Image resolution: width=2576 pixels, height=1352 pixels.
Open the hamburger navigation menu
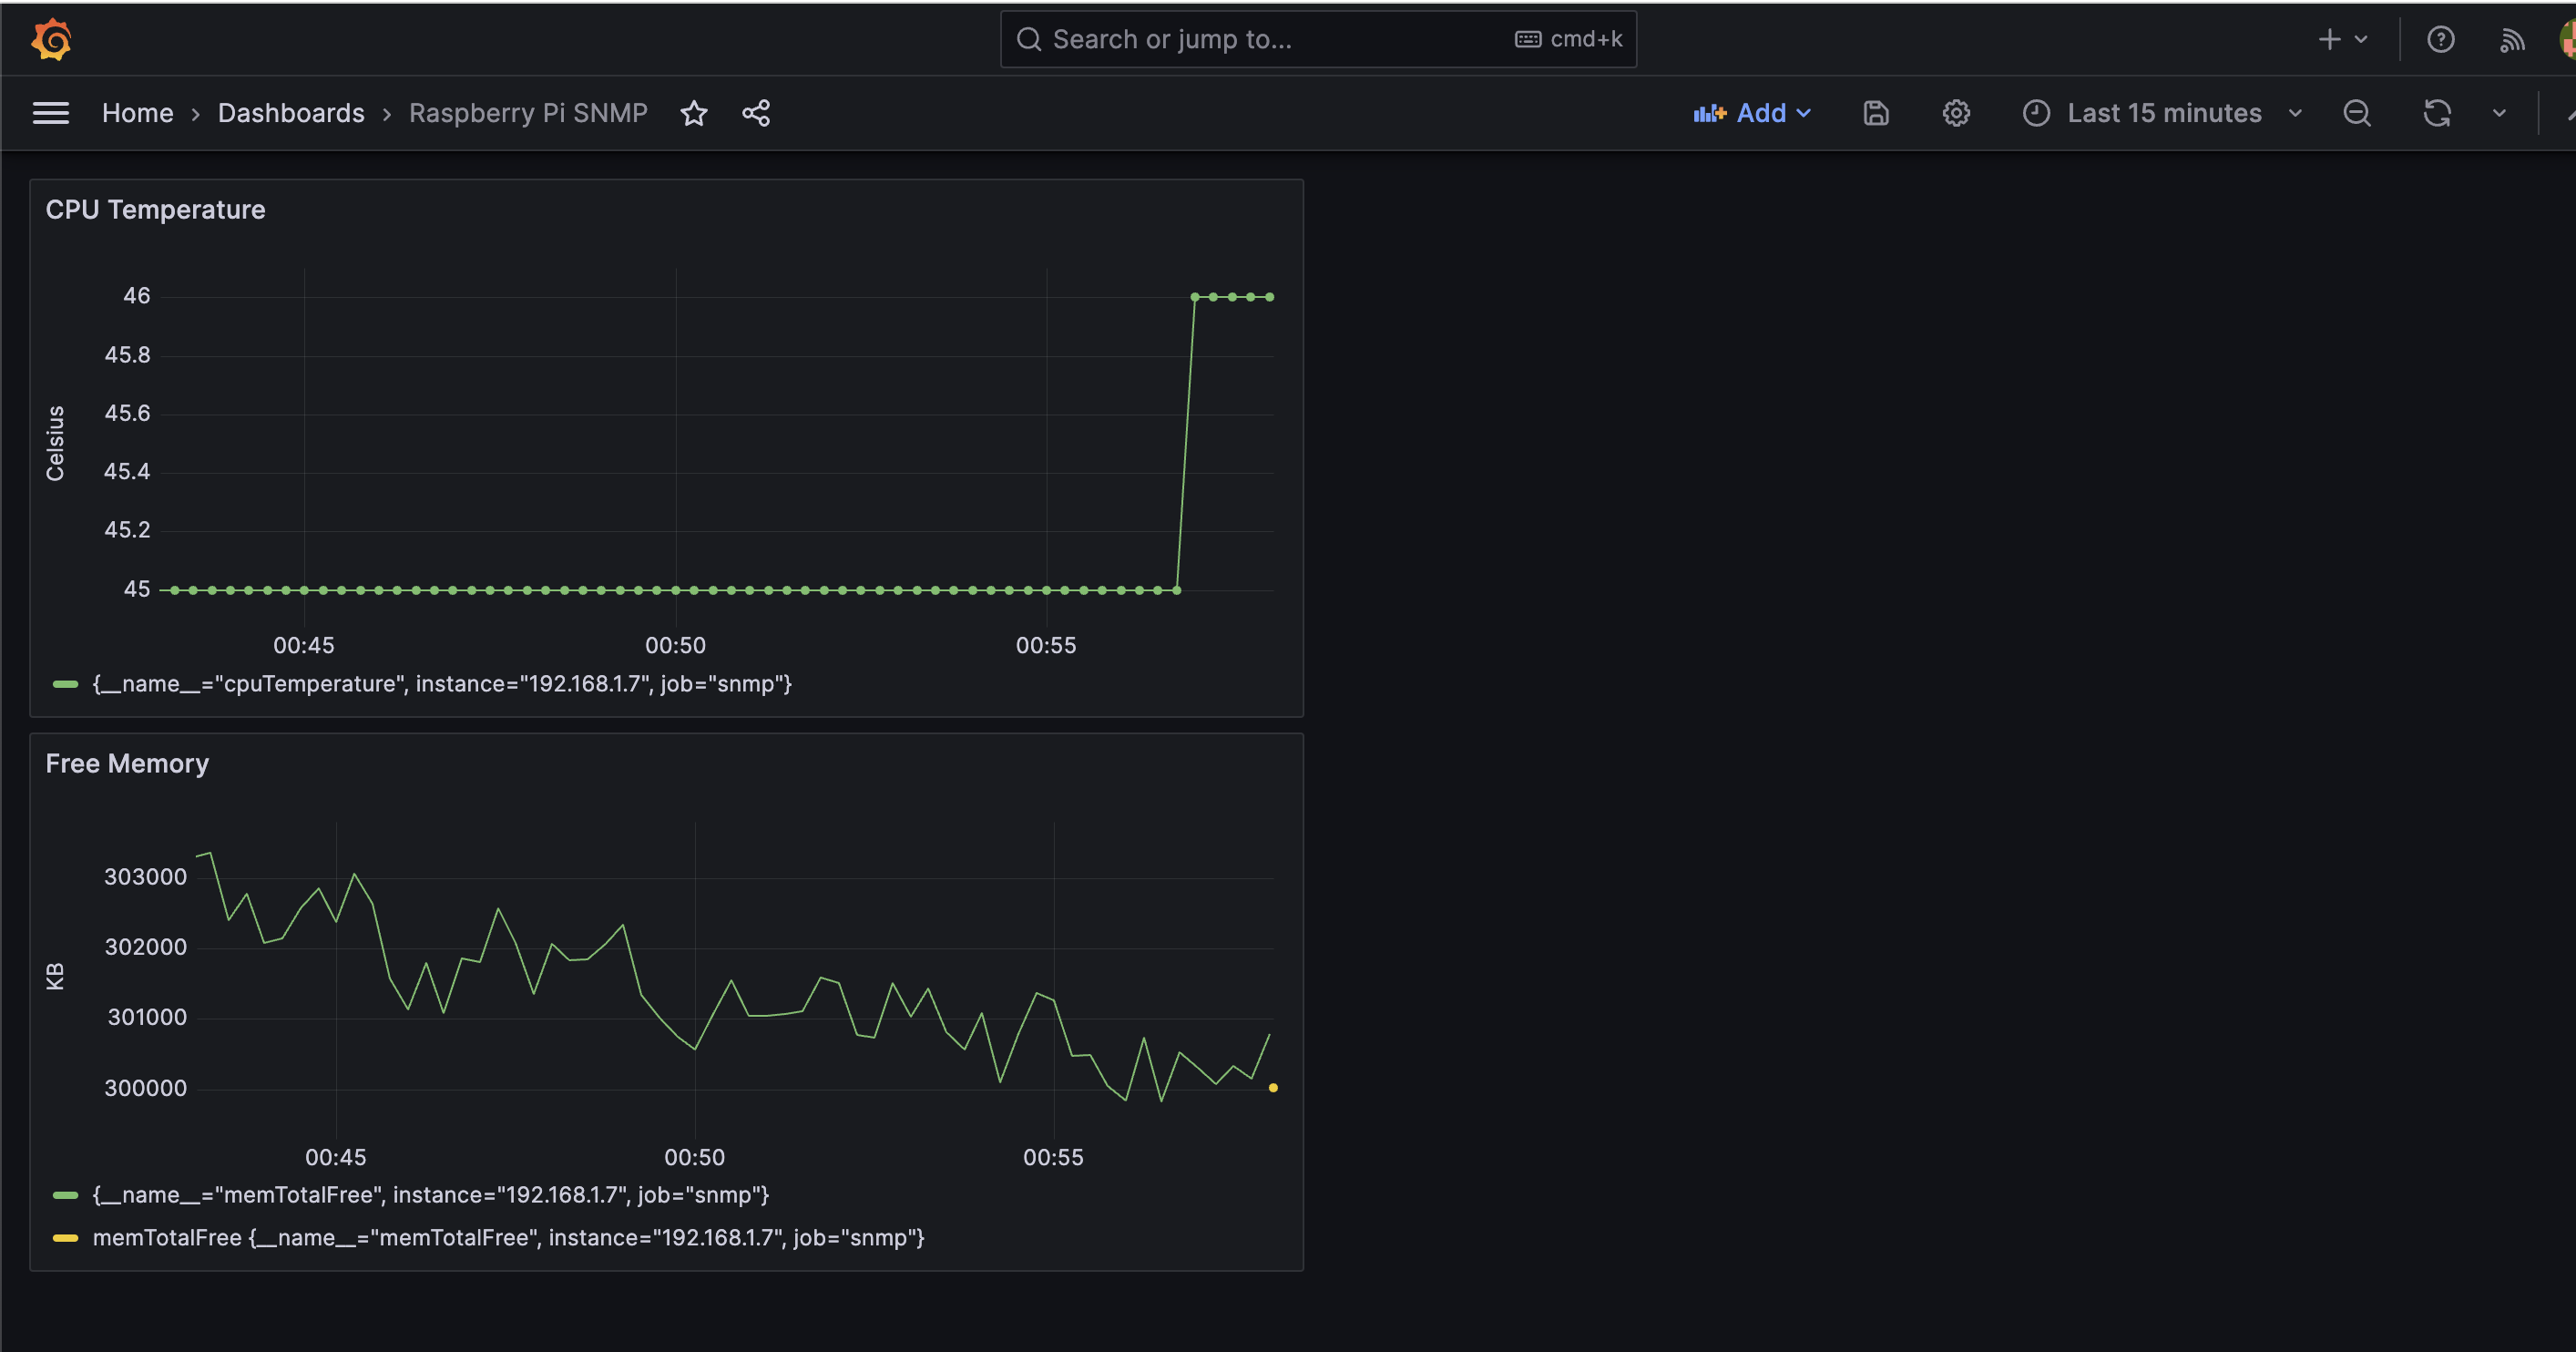pyautogui.click(x=51, y=113)
